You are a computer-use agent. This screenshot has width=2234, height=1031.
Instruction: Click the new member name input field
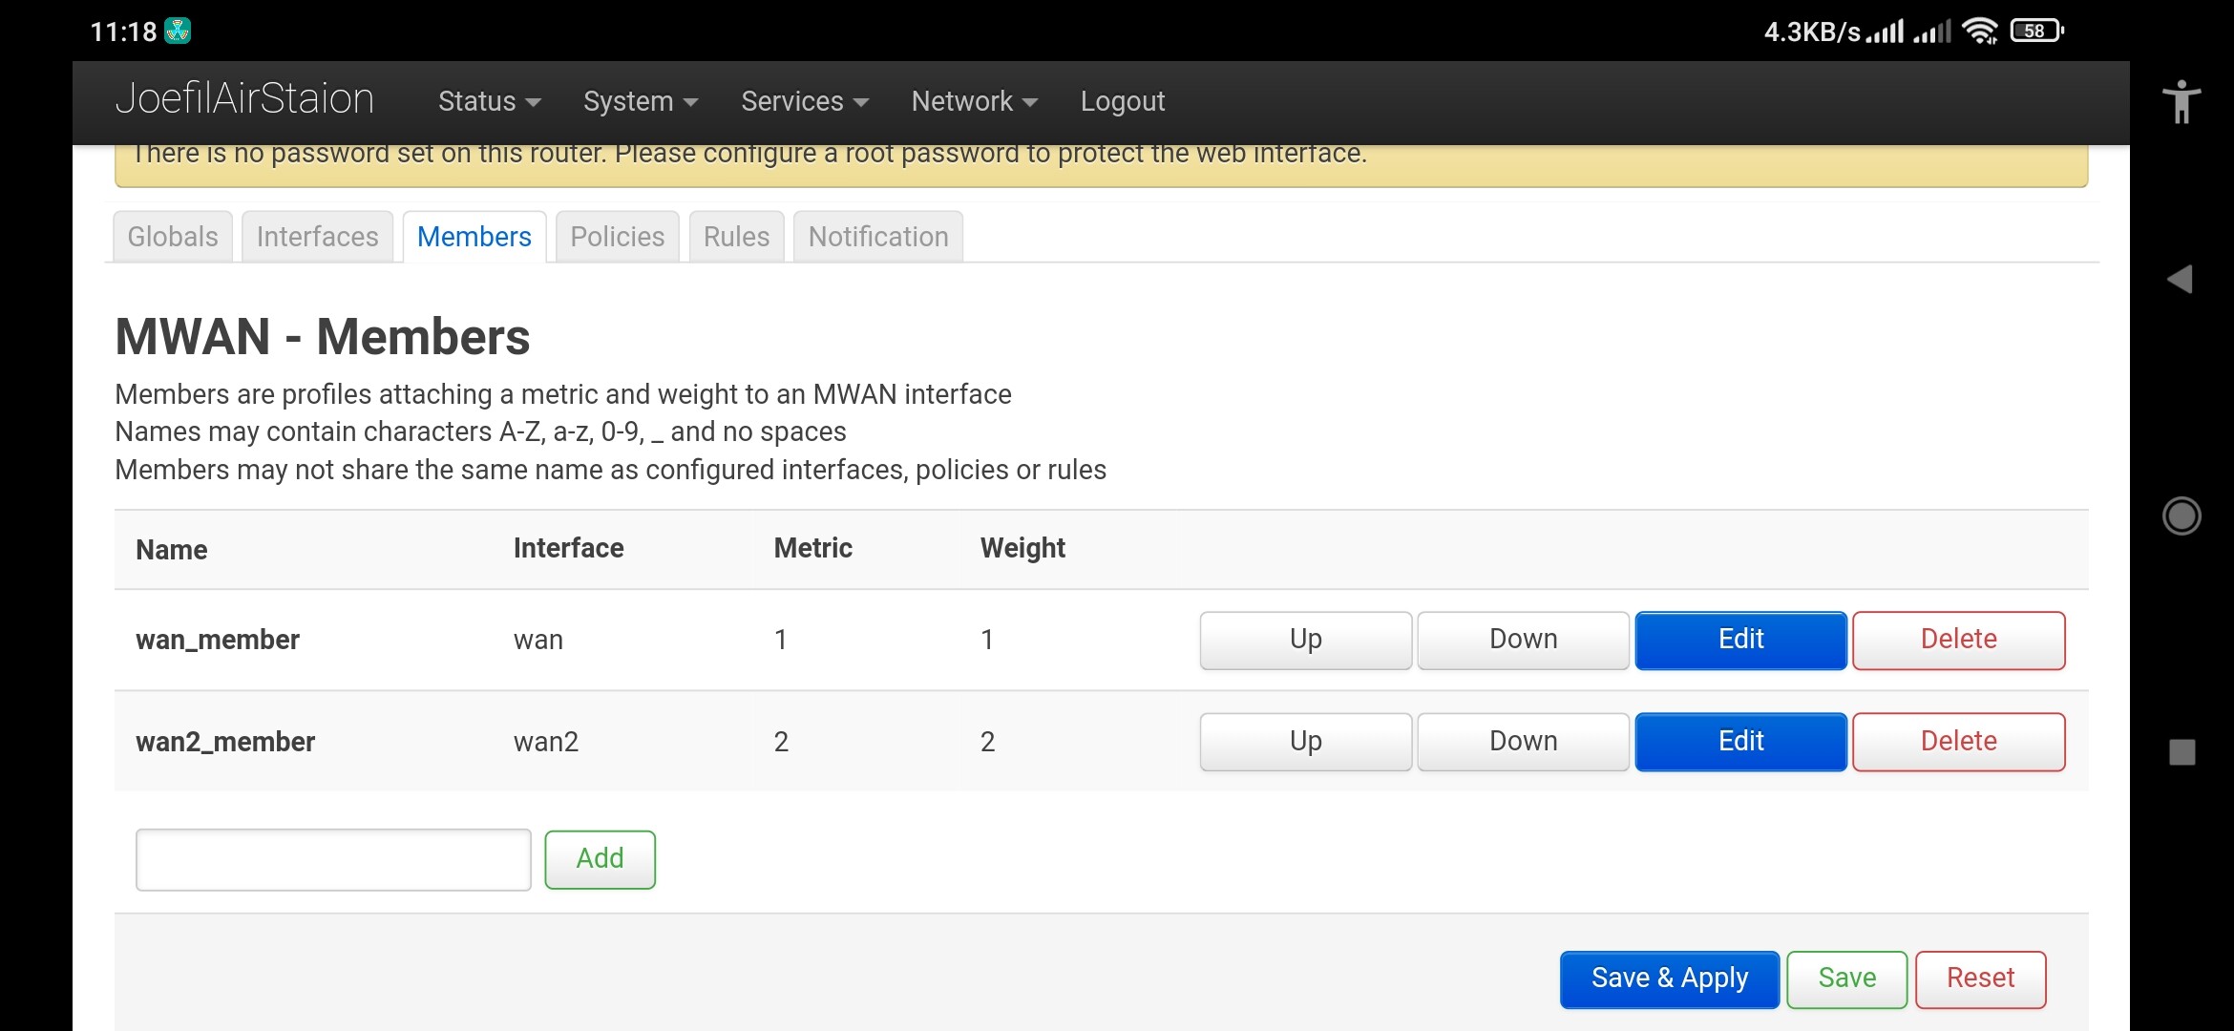(332, 859)
